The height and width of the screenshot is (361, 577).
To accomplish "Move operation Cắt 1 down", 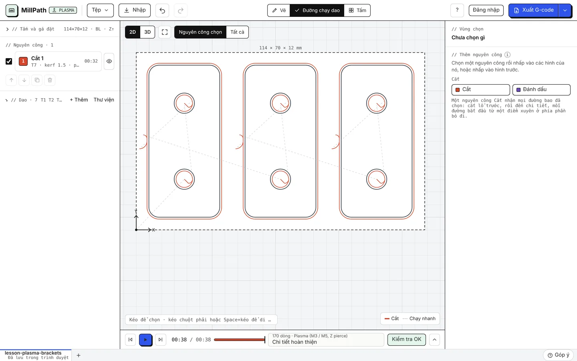I will (24, 80).
